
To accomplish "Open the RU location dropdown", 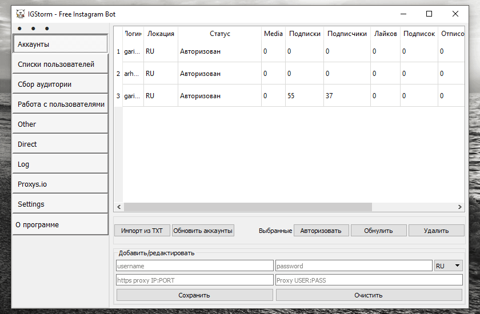I will [448, 265].
